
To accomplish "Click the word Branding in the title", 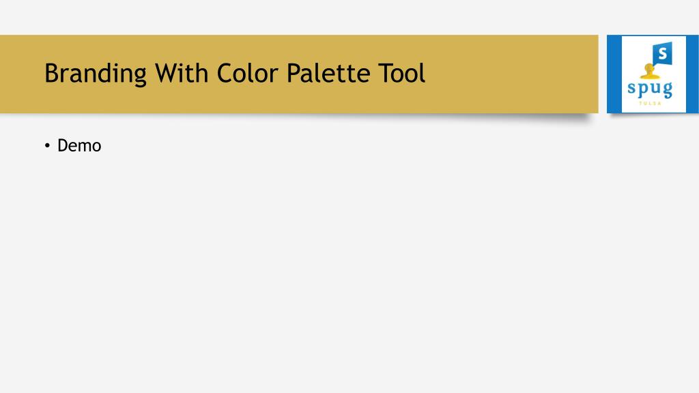I will [x=96, y=74].
